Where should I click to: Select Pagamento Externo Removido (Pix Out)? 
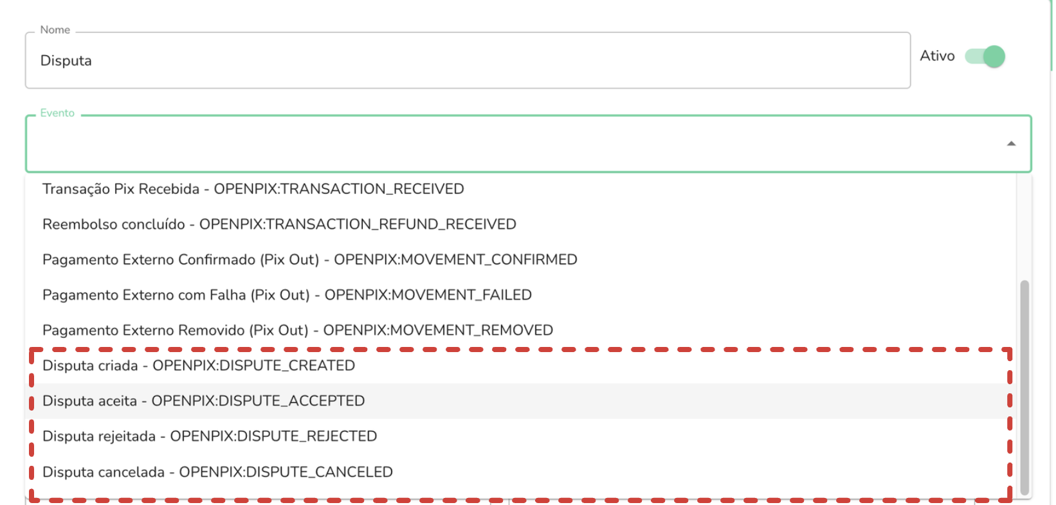(297, 330)
